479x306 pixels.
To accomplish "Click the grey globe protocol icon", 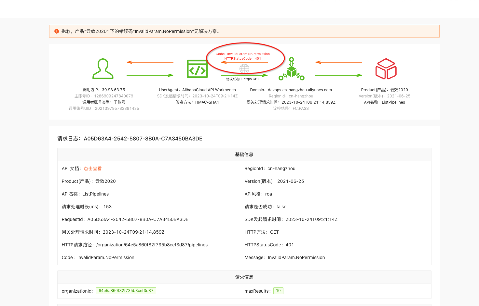I will tap(244, 68).
